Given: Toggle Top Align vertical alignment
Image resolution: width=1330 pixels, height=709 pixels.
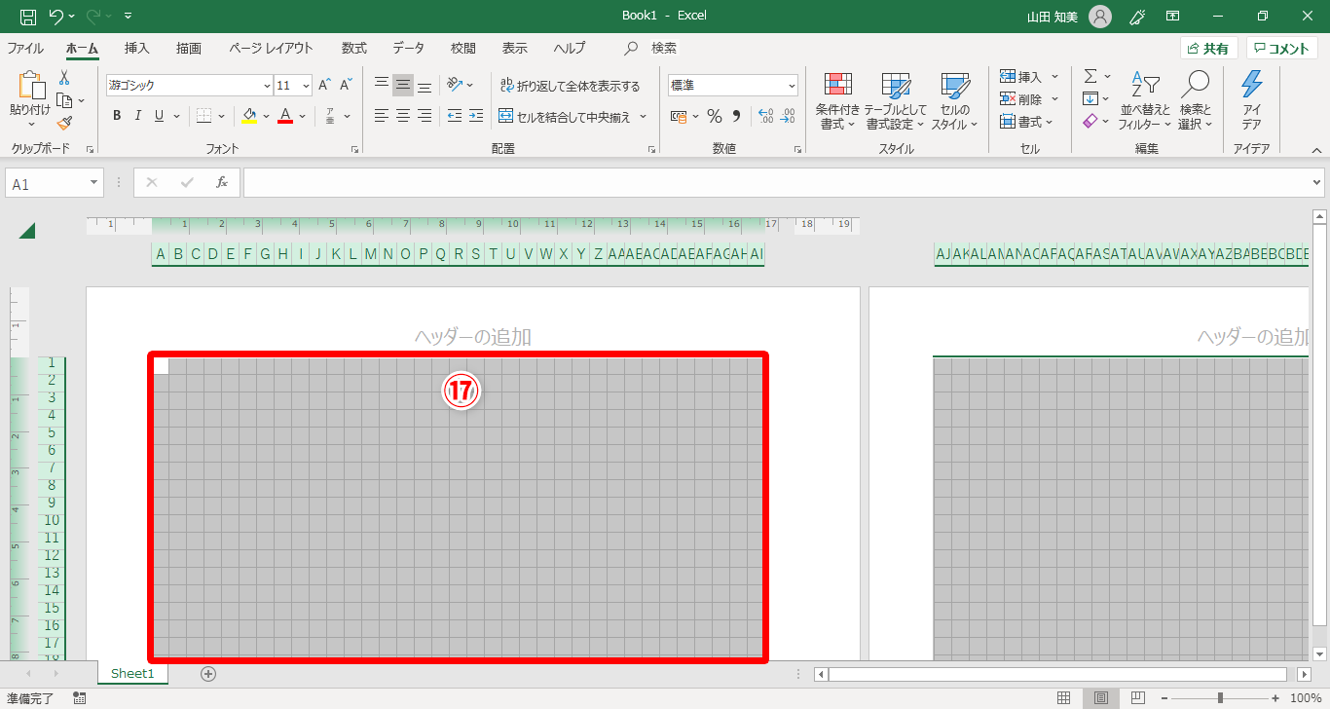Looking at the screenshot, I should (382, 85).
